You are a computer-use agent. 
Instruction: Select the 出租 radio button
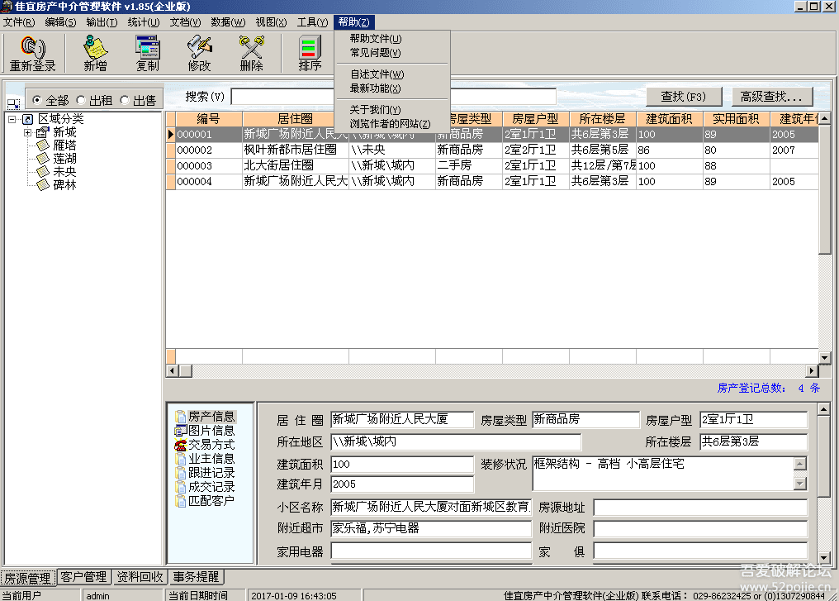pyautogui.click(x=81, y=100)
